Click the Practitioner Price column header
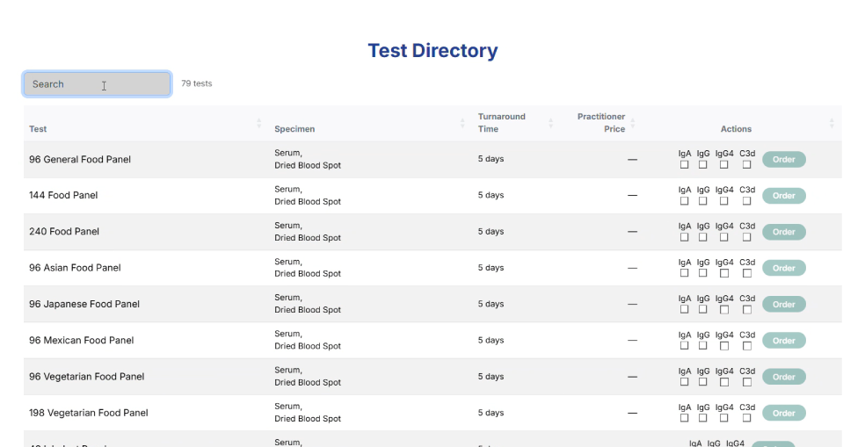The height and width of the screenshot is (447, 843). point(601,123)
